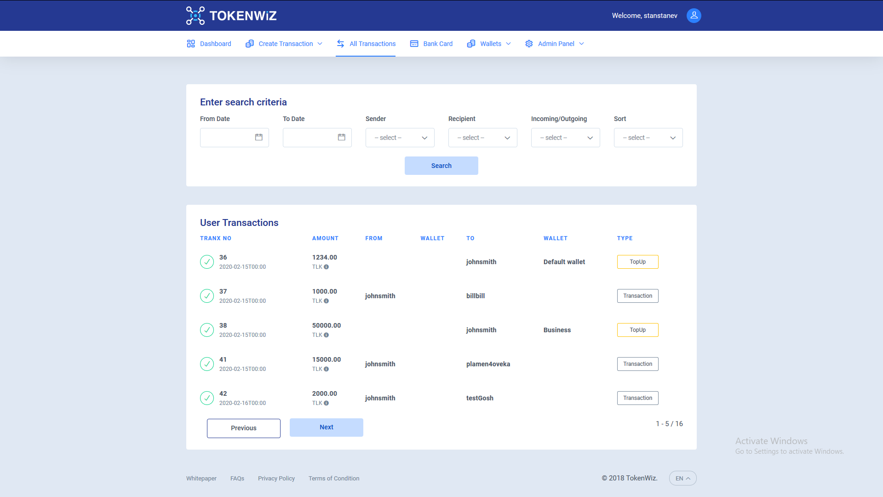Open the Whitepaper link
This screenshot has width=883, height=497.
click(201, 478)
